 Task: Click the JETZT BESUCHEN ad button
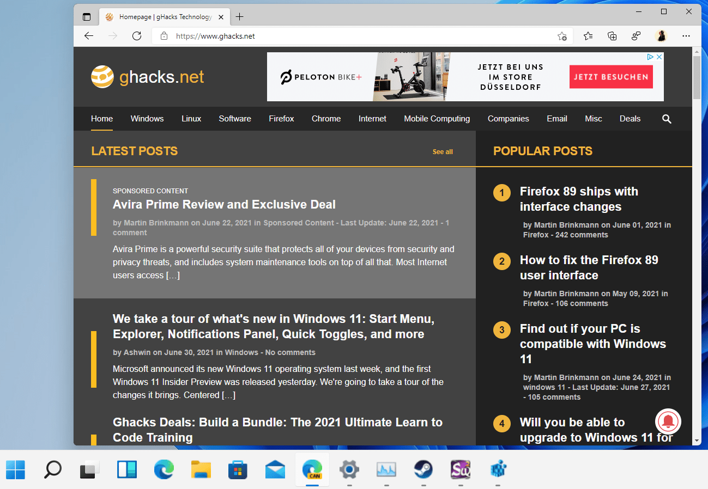click(611, 77)
